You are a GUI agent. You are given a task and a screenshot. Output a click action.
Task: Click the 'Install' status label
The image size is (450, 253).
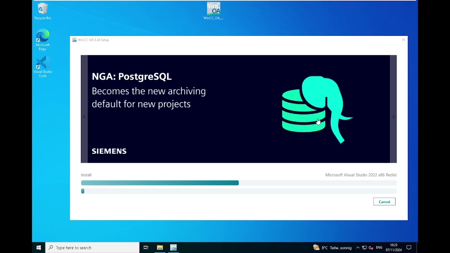(x=86, y=175)
